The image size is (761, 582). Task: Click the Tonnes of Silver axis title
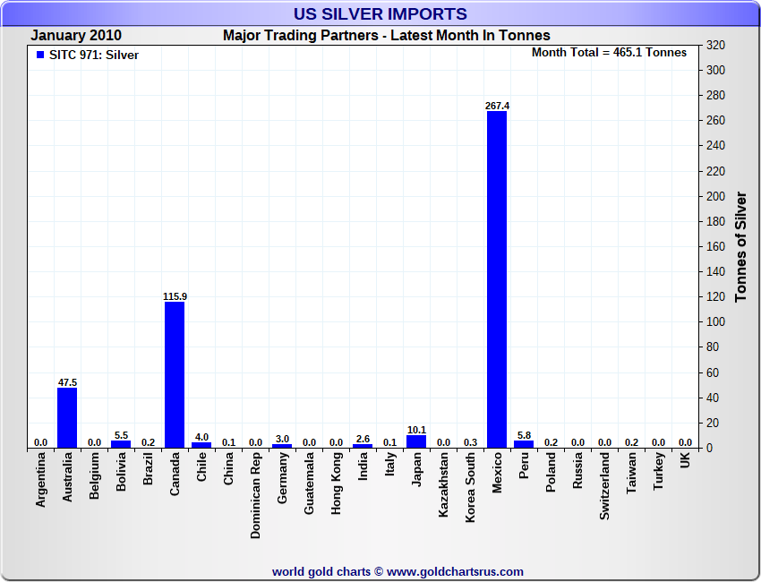tap(740, 246)
